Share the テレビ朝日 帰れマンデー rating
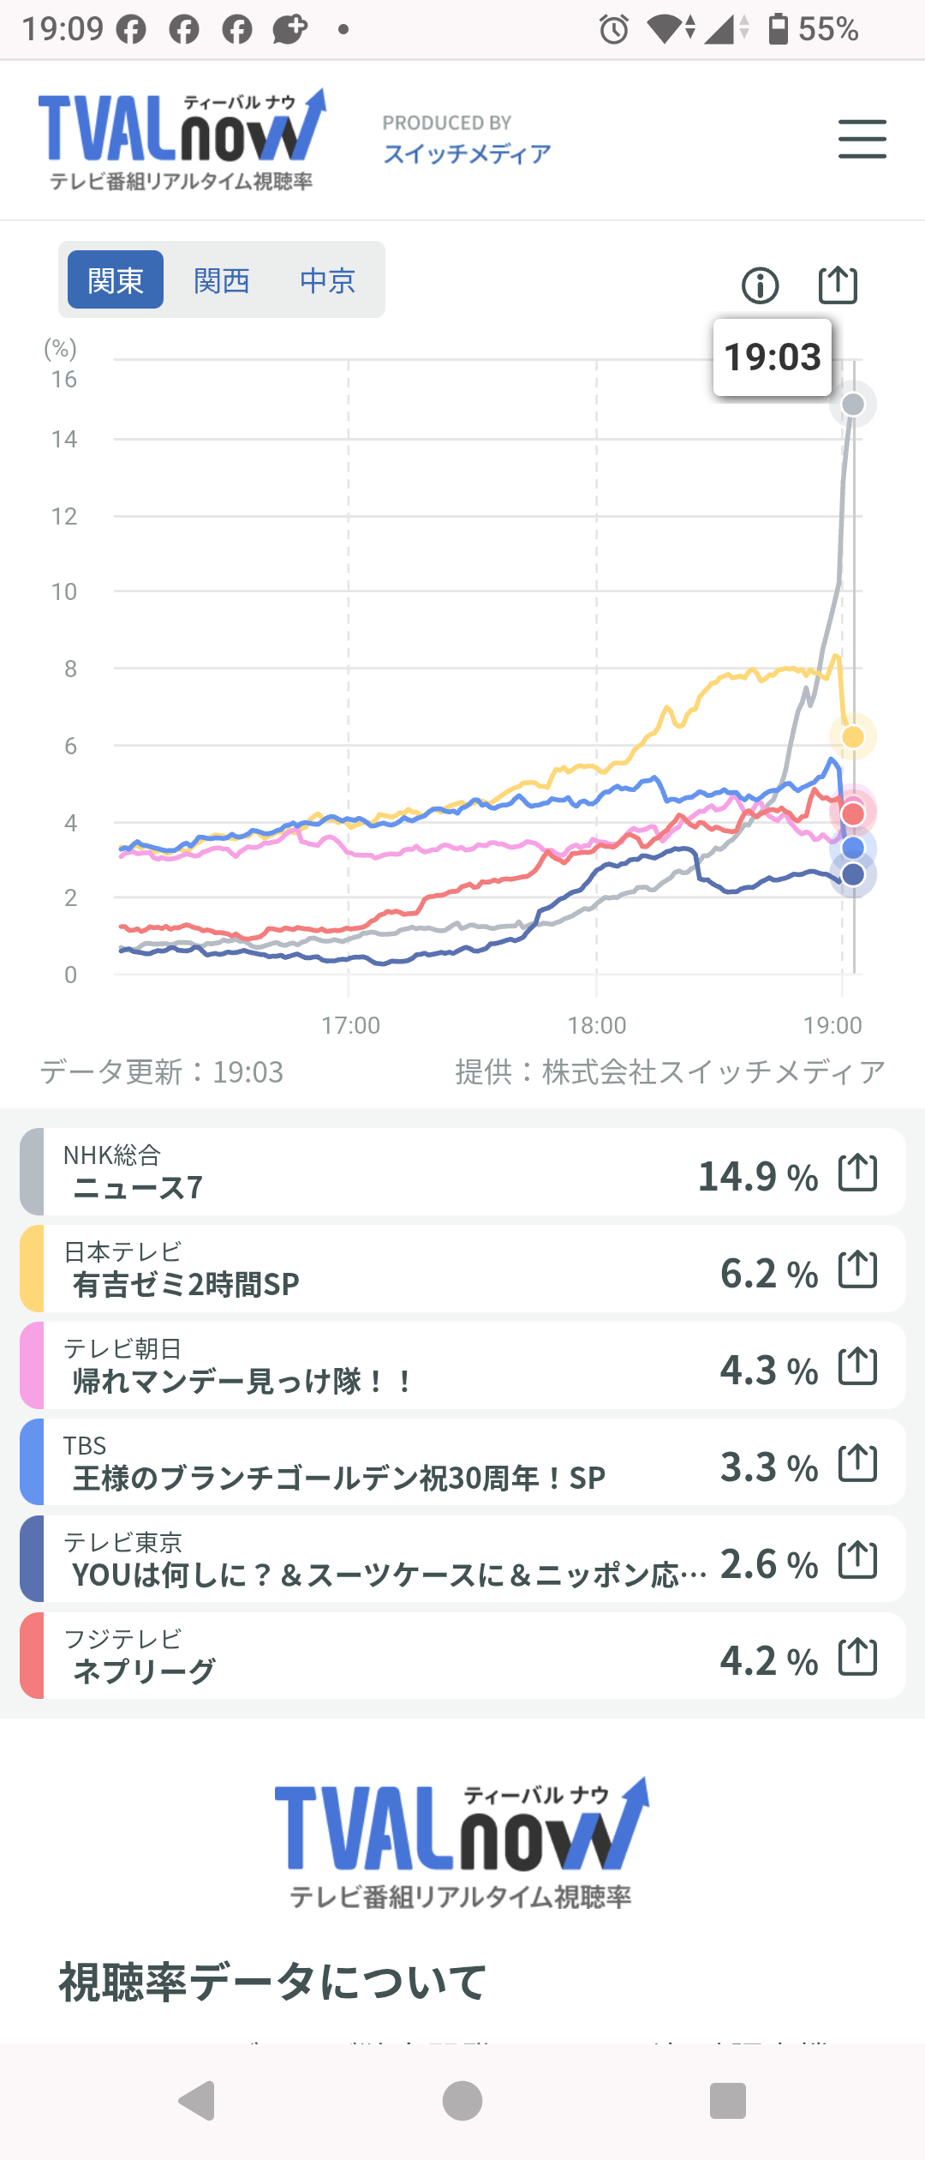 point(857,1366)
